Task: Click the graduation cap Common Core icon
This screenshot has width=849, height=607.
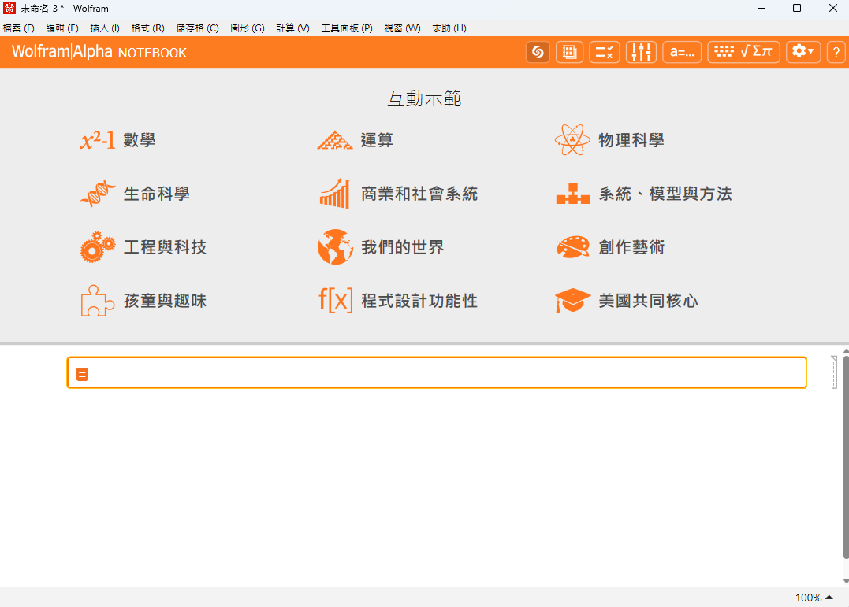Action: (x=572, y=300)
